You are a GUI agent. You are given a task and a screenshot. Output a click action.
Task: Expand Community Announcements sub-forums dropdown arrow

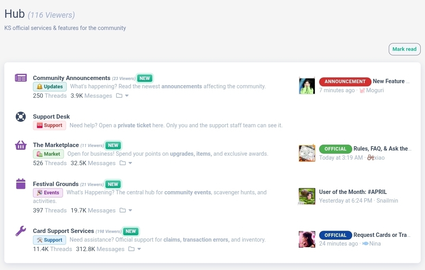click(x=127, y=96)
